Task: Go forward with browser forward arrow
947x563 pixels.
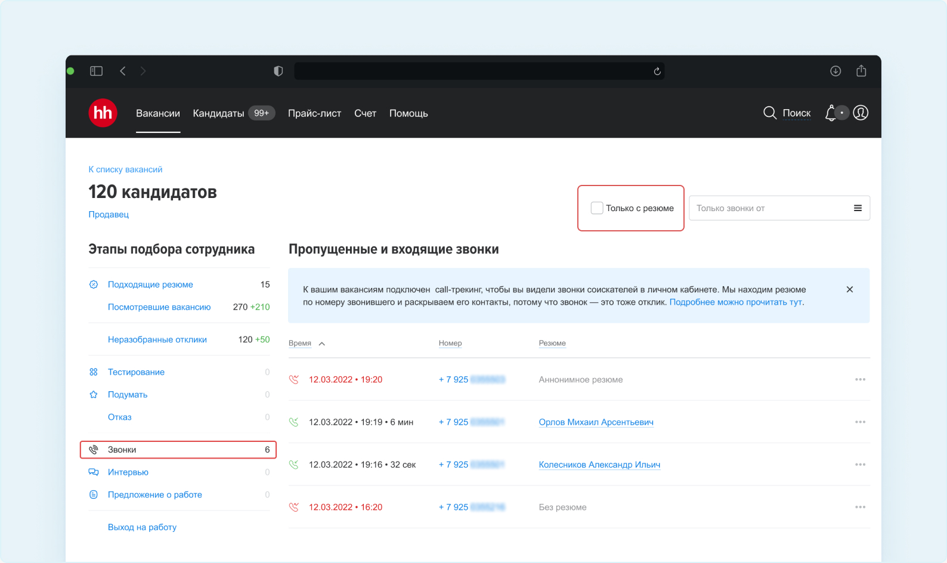Action: 143,71
